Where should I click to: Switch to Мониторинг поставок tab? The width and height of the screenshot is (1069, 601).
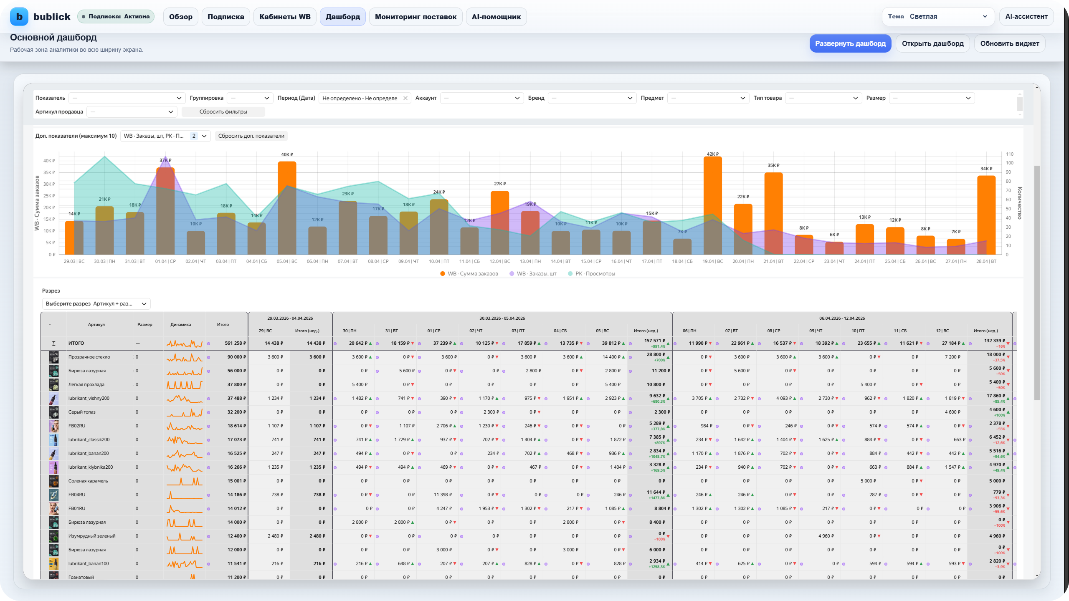point(415,17)
